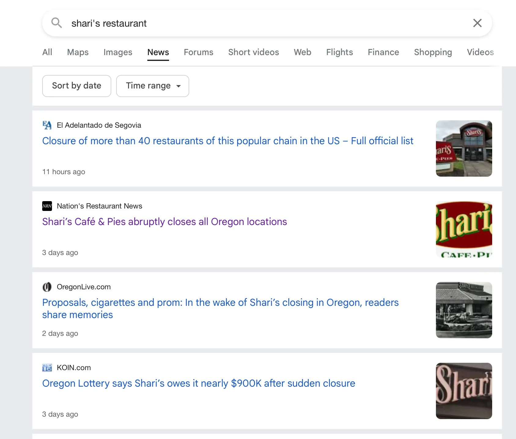Open Closure of more than 40 restaurants article
Image resolution: width=516 pixels, height=439 pixels.
coord(228,141)
